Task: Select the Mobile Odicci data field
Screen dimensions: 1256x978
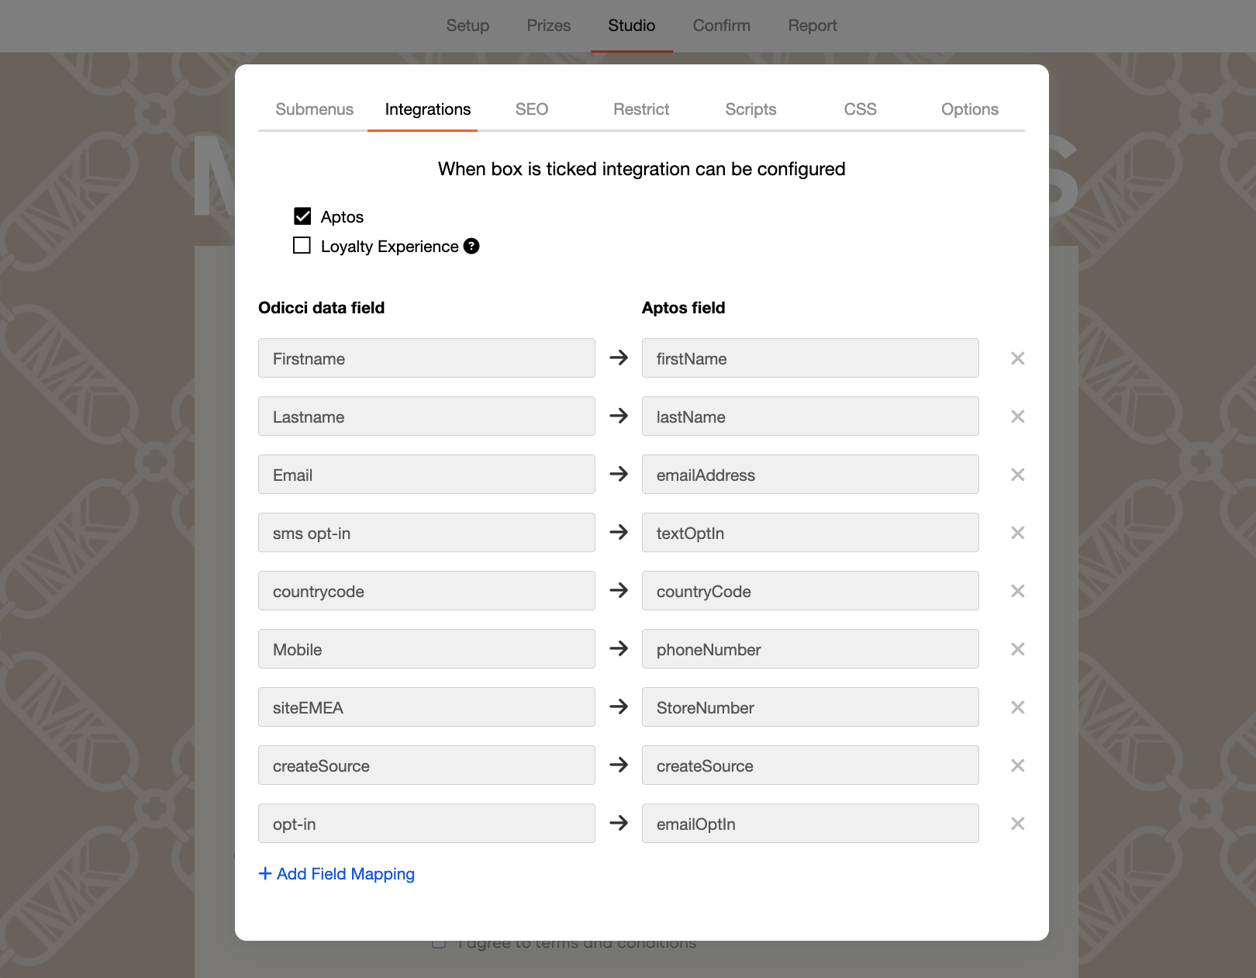Action: point(426,649)
